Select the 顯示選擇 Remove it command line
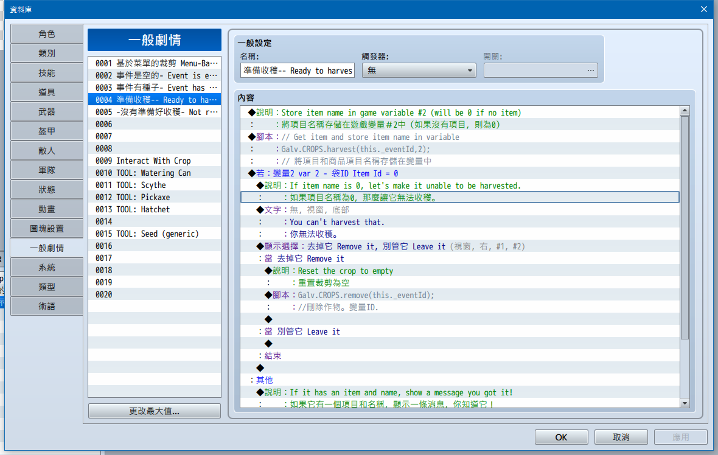The width and height of the screenshot is (718, 455). pyautogui.click(x=460, y=246)
